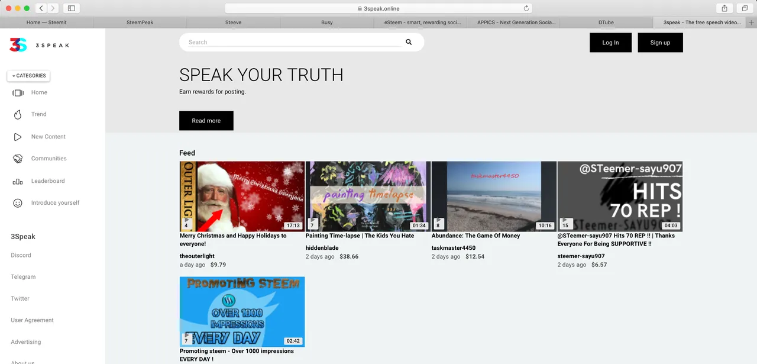Open the Telegram link

point(23,277)
